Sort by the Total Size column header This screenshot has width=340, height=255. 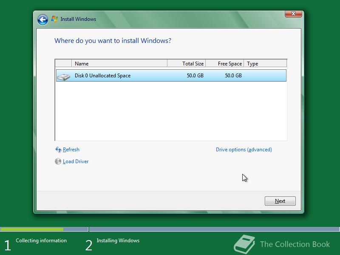[x=187, y=63]
